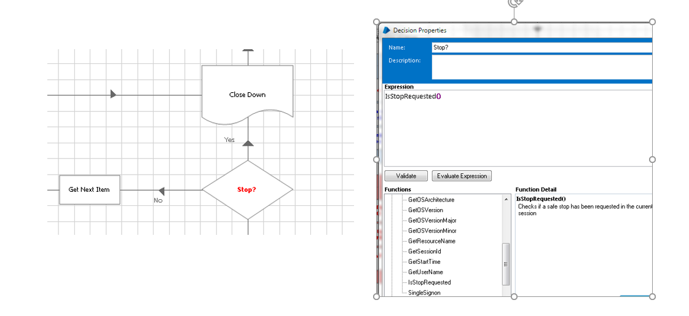Click the Yes arrow above the Stop? diamond
Viewport: 689px width, 316px height.
(x=248, y=144)
